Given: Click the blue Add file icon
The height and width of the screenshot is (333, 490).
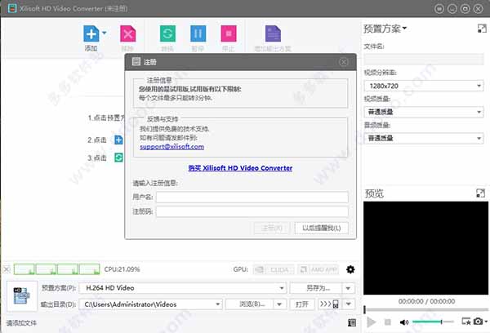Looking at the screenshot, I should [91, 33].
